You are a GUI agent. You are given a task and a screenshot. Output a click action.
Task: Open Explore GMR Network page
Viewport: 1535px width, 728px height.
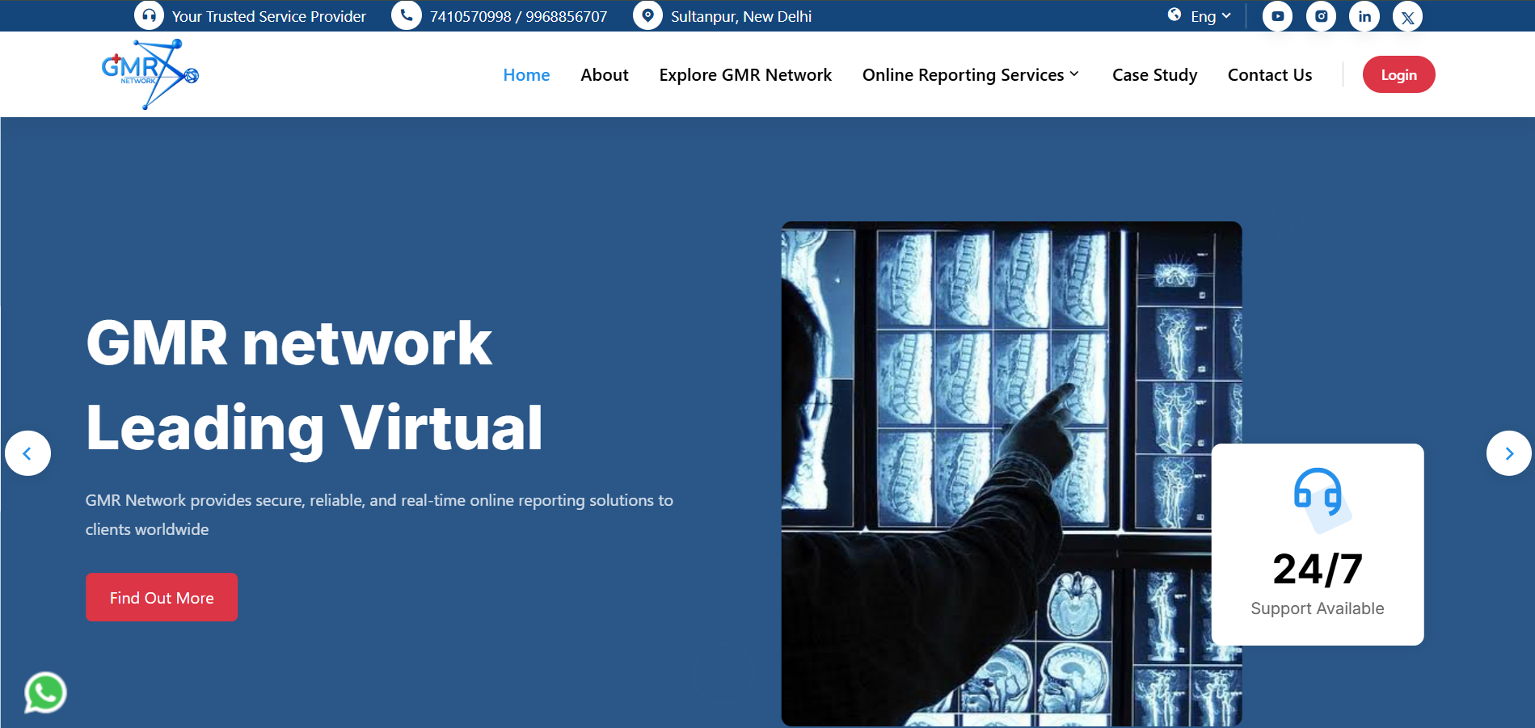coord(744,75)
